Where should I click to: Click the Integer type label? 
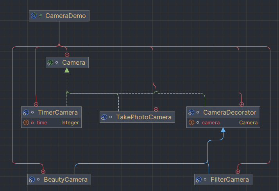(x=70, y=123)
